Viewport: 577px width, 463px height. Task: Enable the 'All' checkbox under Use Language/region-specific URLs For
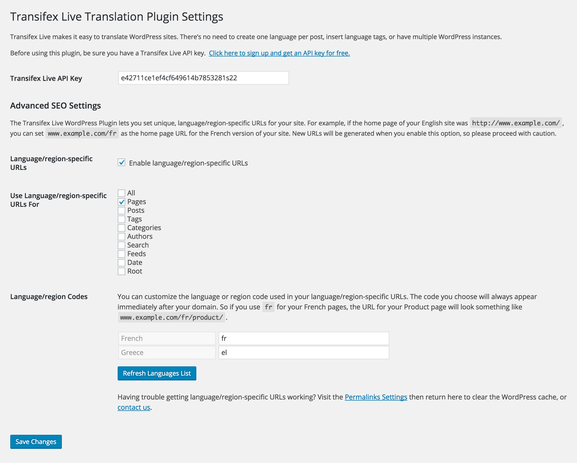[x=121, y=192]
